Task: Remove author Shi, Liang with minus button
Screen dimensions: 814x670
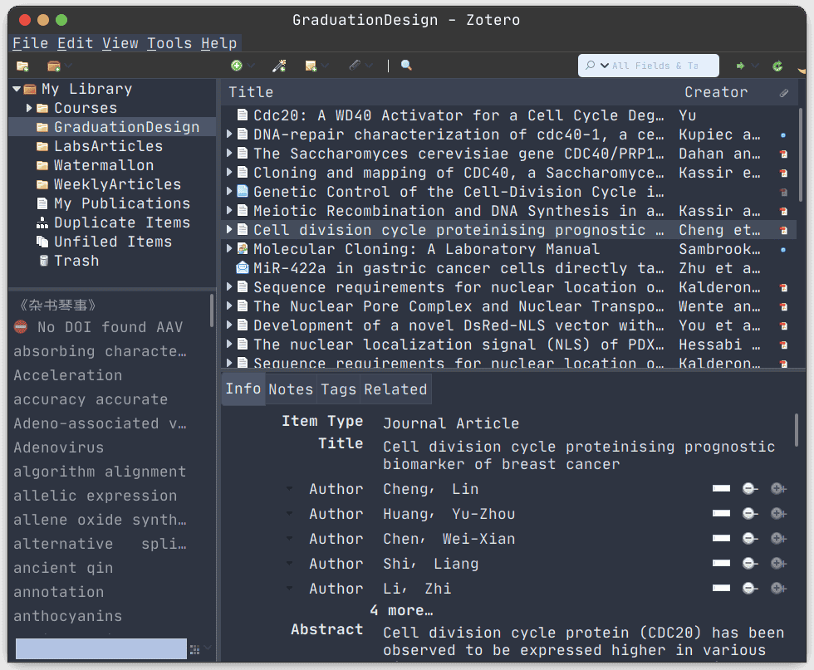Action: tap(748, 563)
